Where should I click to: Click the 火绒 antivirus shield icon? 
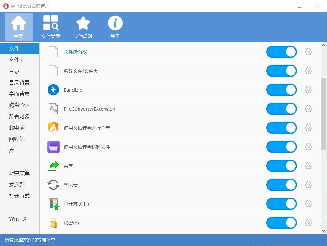(x=53, y=128)
